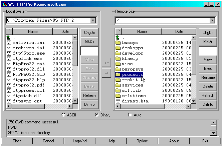222x146 pixels.
Task: Click the services folder icon
Action: click(118, 85)
